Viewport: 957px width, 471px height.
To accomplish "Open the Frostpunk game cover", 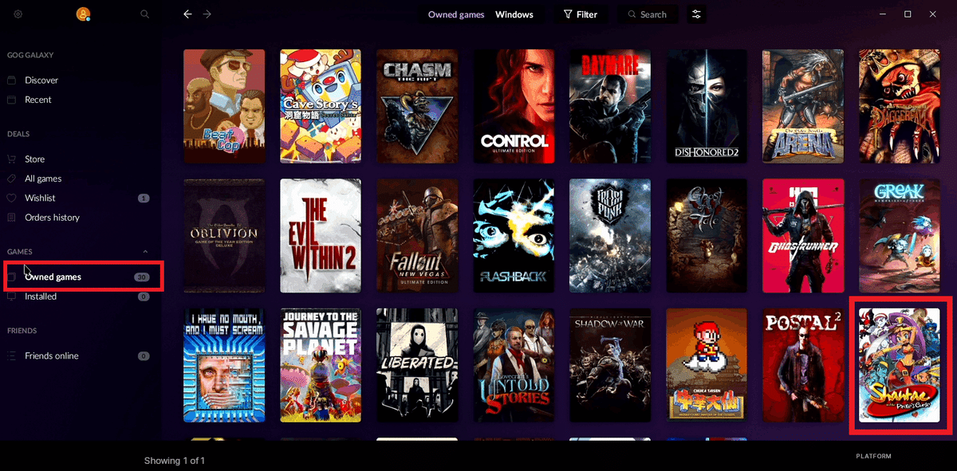I will click(610, 236).
